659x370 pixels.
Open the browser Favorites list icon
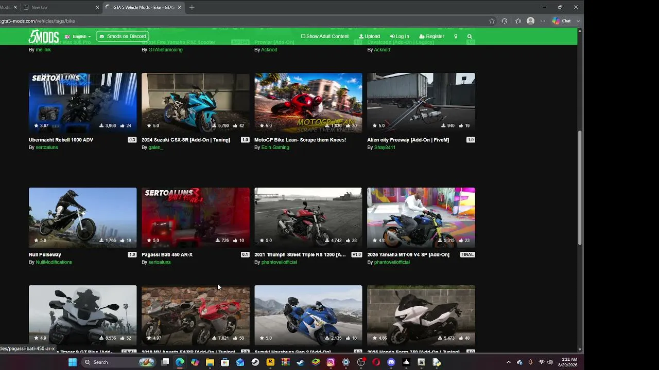(x=518, y=21)
